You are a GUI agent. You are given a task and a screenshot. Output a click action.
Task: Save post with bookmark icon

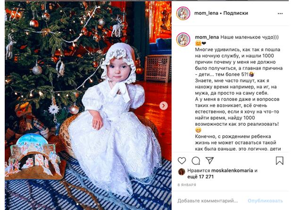279,161
